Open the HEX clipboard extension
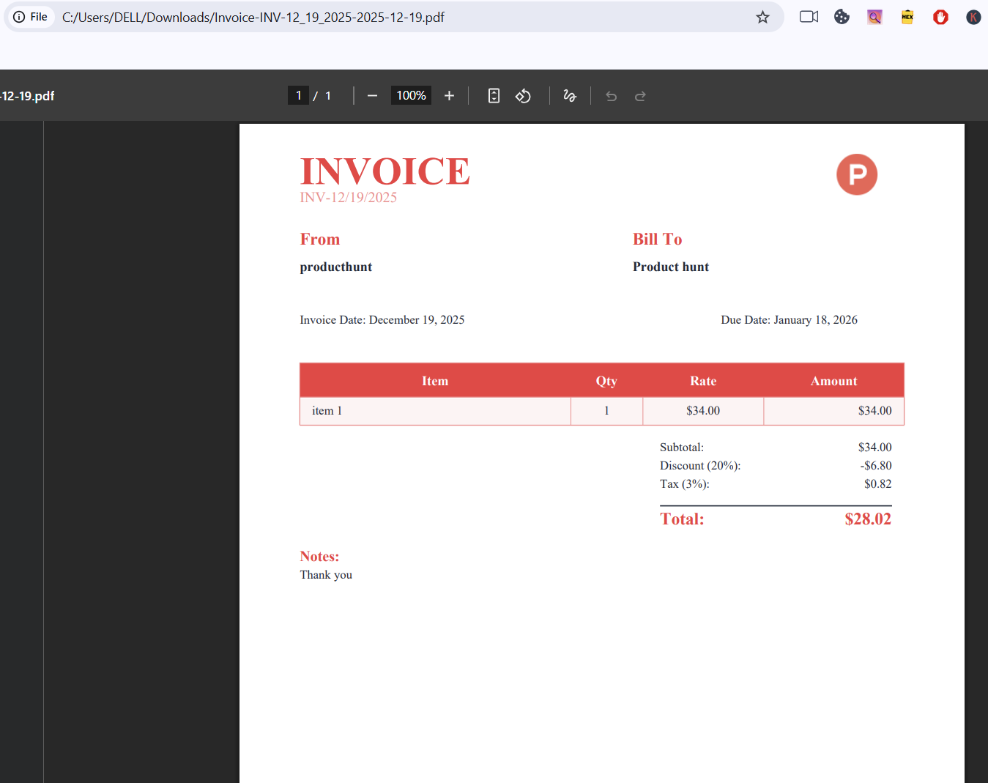988x783 pixels. (907, 17)
